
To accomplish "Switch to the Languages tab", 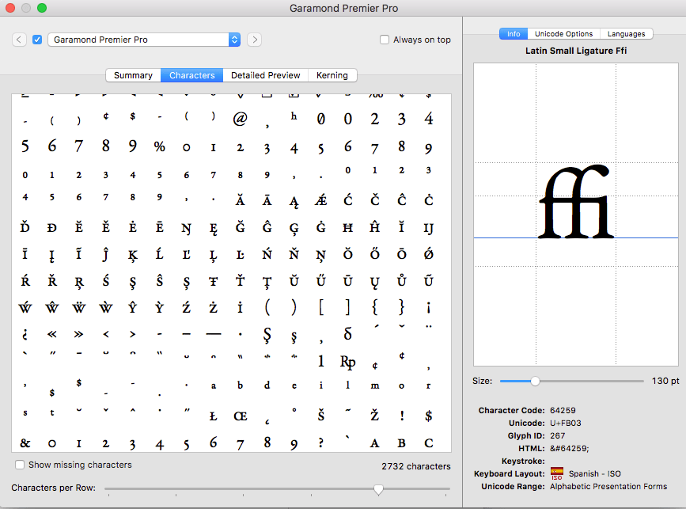I will (627, 33).
